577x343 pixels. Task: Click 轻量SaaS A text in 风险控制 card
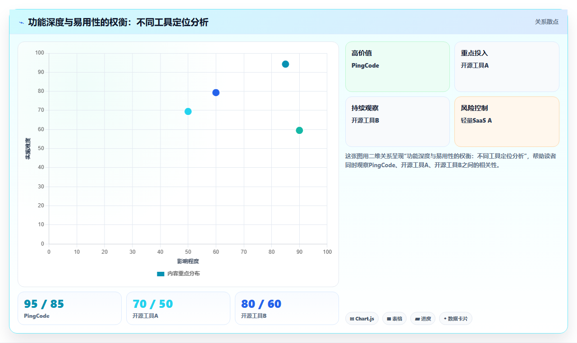(476, 120)
